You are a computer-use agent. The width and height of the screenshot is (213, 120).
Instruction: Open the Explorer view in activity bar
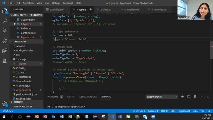(5, 11)
